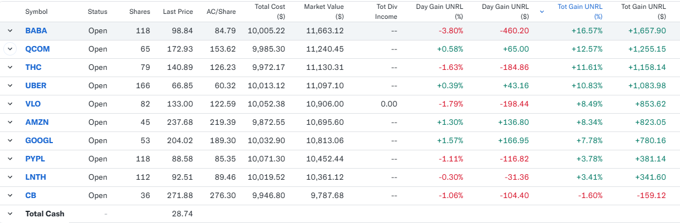Click GOOGL's total gain +780.16
Screen dimensions: 680x223
point(651,141)
